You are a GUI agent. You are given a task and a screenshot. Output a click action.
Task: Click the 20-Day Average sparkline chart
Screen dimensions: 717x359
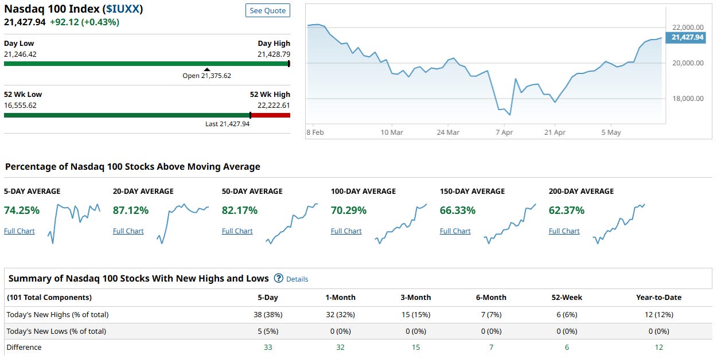[x=183, y=223]
